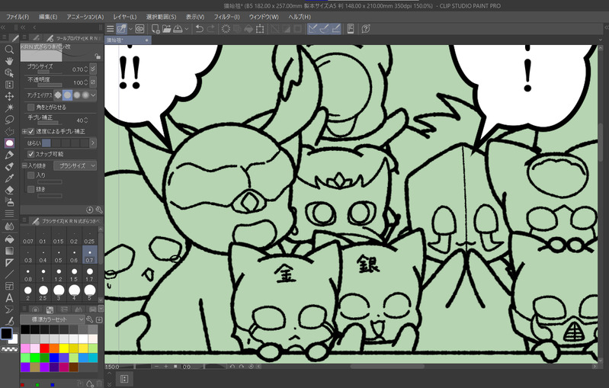Select the Gradient tool
Viewport: 609px width, 388px height.
(9, 251)
